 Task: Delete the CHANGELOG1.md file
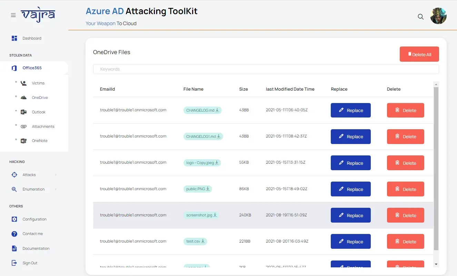(x=406, y=136)
